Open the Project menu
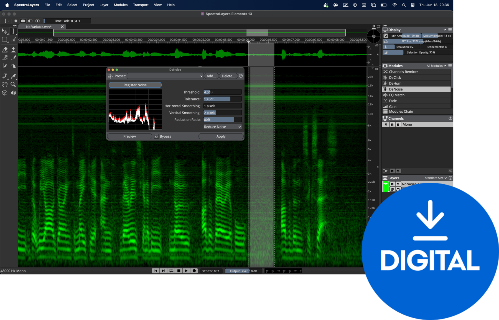Viewport: 499px width, 320px height. point(88,5)
